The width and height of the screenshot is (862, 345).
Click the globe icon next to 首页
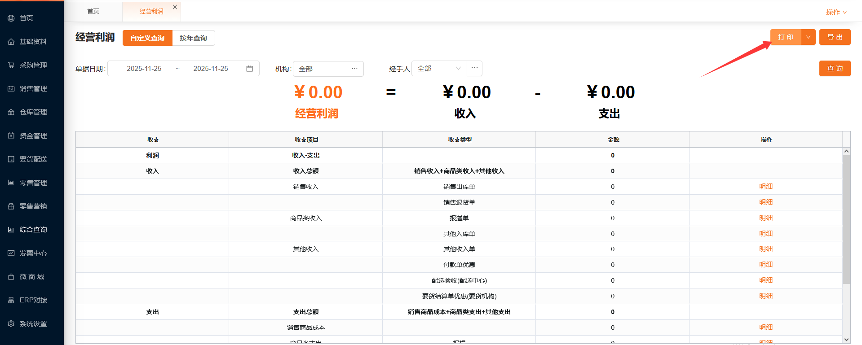click(11, 18)
